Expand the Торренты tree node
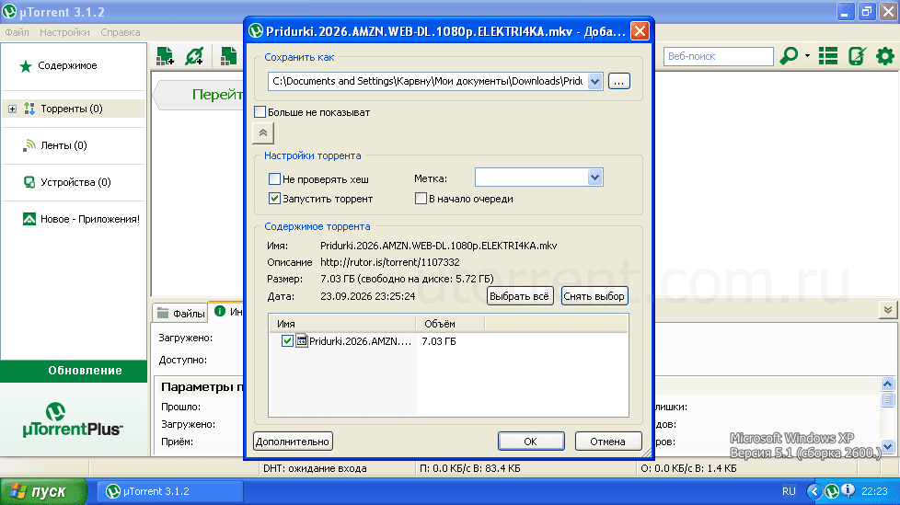Viewport: 900px width, 505px height. (x=12, y=109)
